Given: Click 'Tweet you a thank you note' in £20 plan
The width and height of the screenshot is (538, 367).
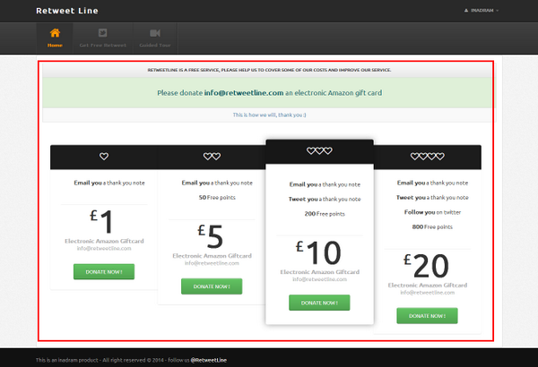Looking at the screenshot, I should (x=432, y=198).
